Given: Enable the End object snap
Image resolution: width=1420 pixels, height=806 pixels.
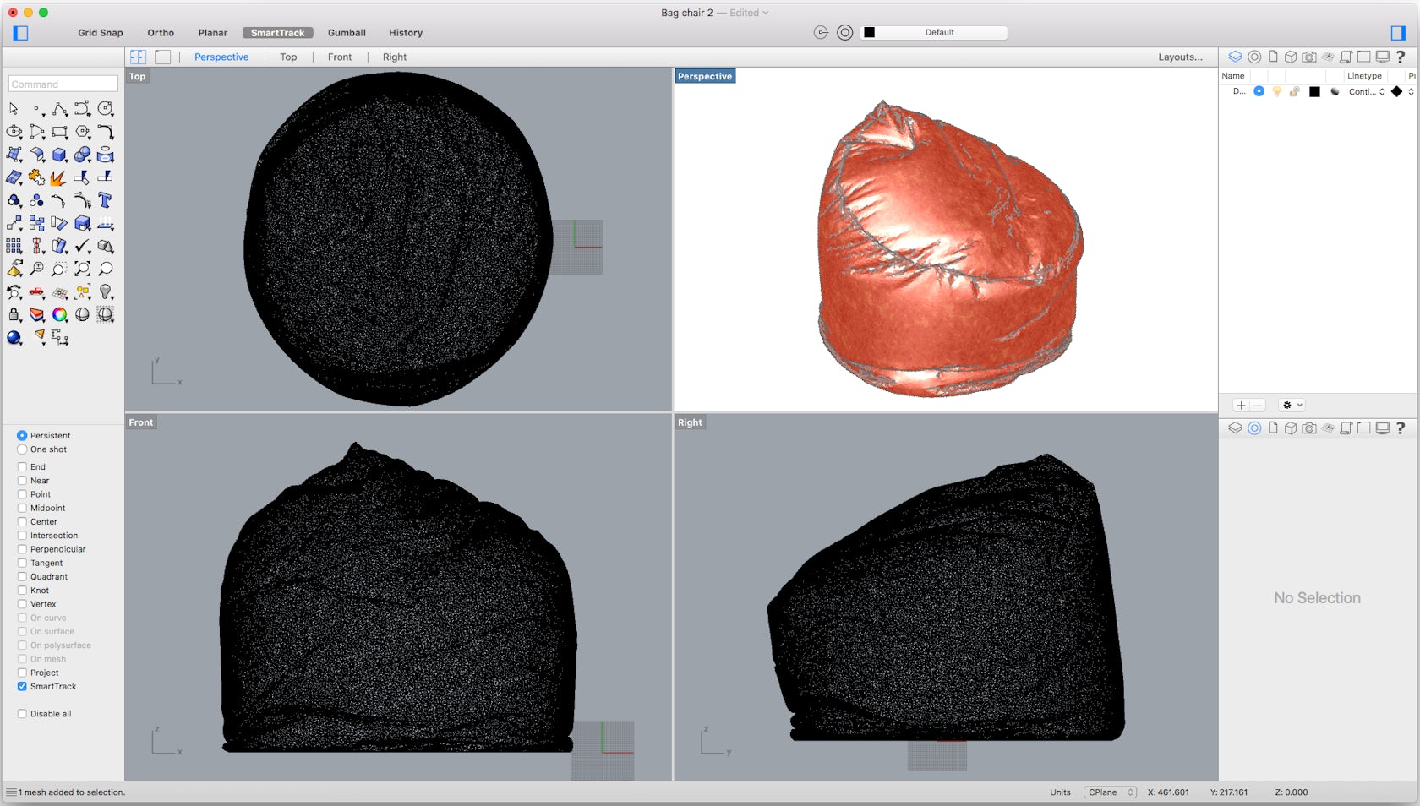Looking at the screenshot, I should click(x=22, y=467).
